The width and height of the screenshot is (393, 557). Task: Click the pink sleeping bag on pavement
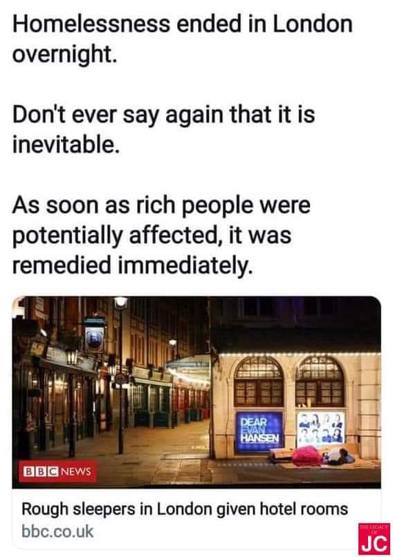(307, 456)
